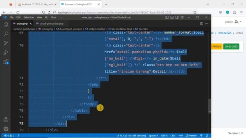Open the Customize Layout control
The width and height of the screenshot is (246, 138).
coord(182,17)
